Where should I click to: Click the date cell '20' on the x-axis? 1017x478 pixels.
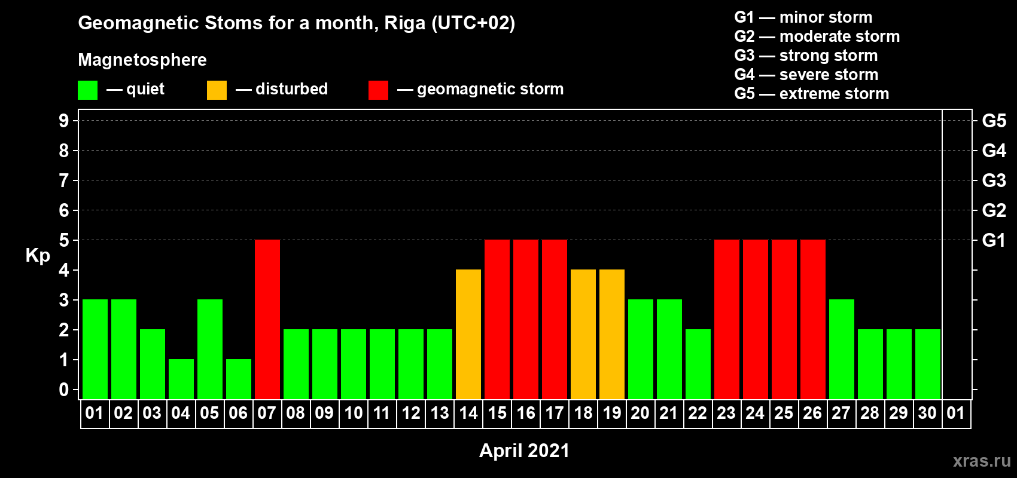[x=641, y=413]
